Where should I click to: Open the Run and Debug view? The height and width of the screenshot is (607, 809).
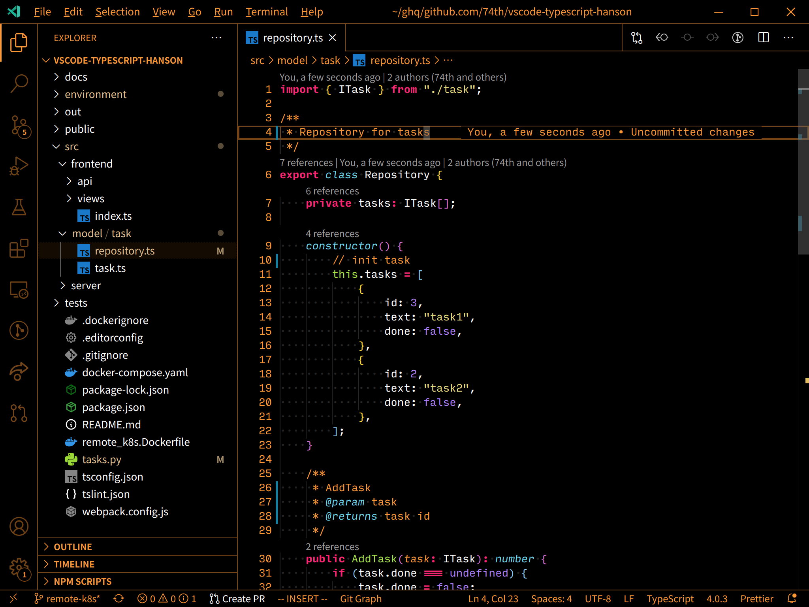19,166
